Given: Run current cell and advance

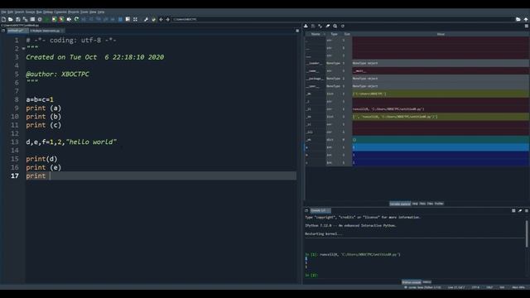Looking at the screenshot, I should coord(61,19).
